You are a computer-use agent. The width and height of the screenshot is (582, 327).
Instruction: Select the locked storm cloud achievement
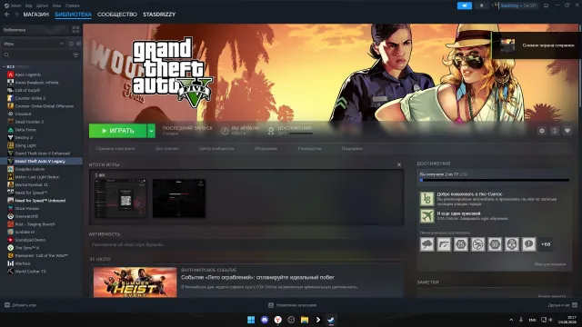(x=426, y=244)
